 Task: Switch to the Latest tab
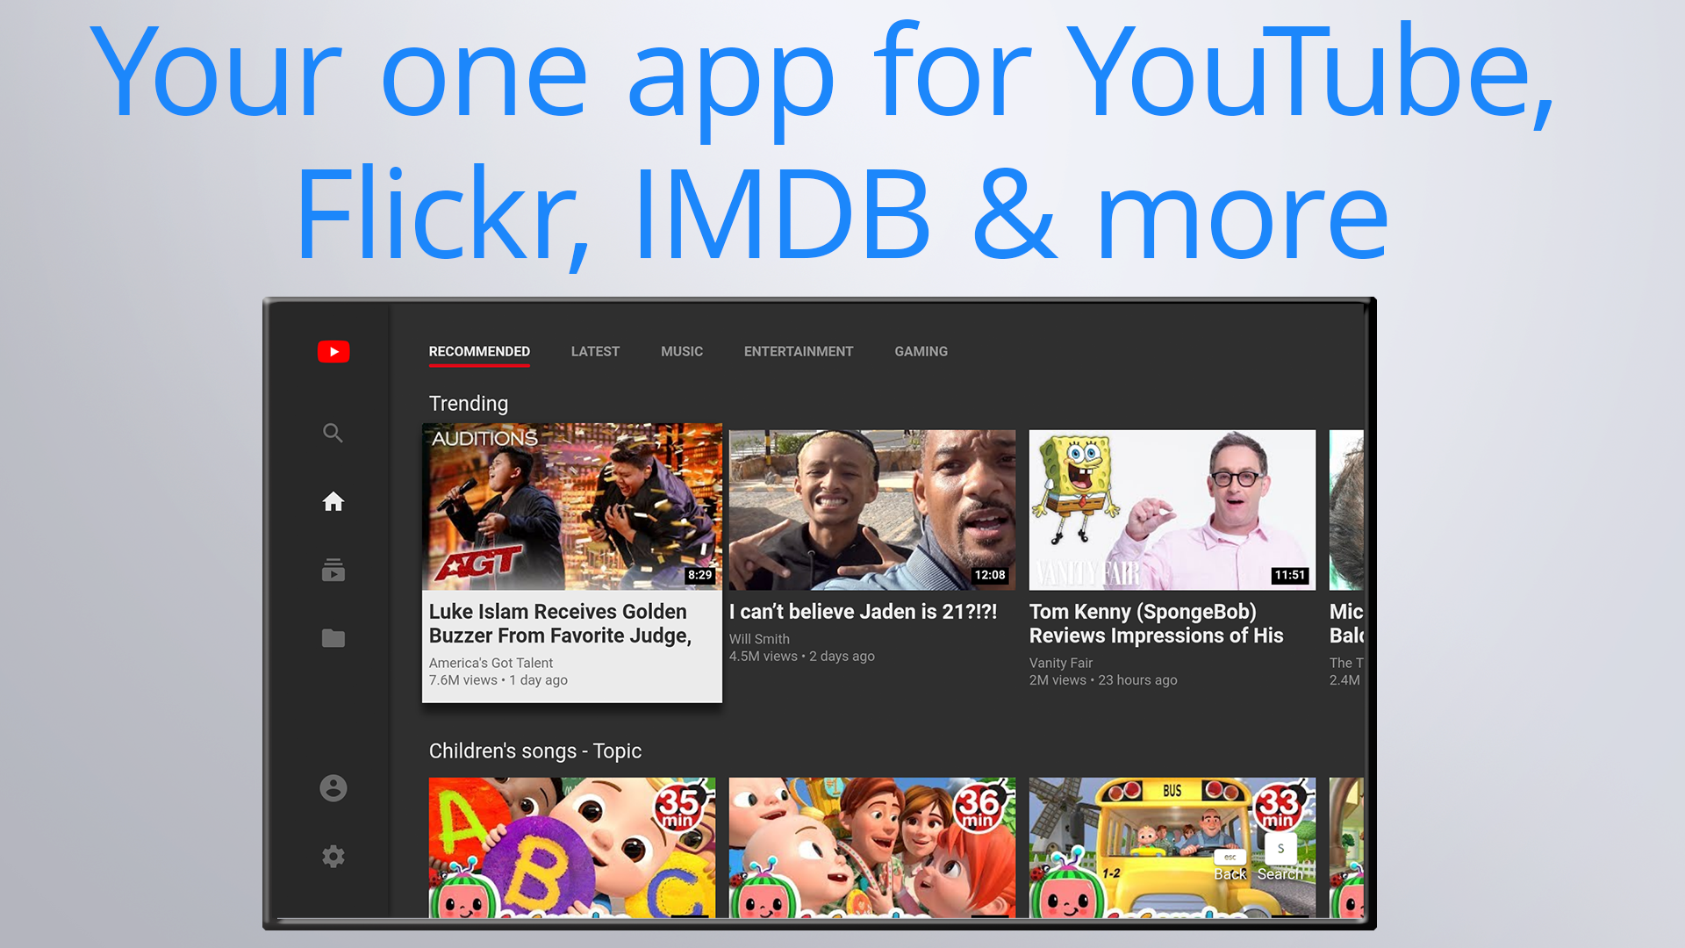tap(595, 351)
